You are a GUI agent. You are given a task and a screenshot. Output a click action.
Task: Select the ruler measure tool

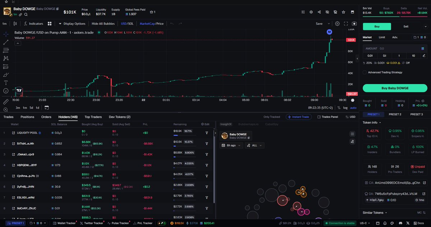[6, 102]
